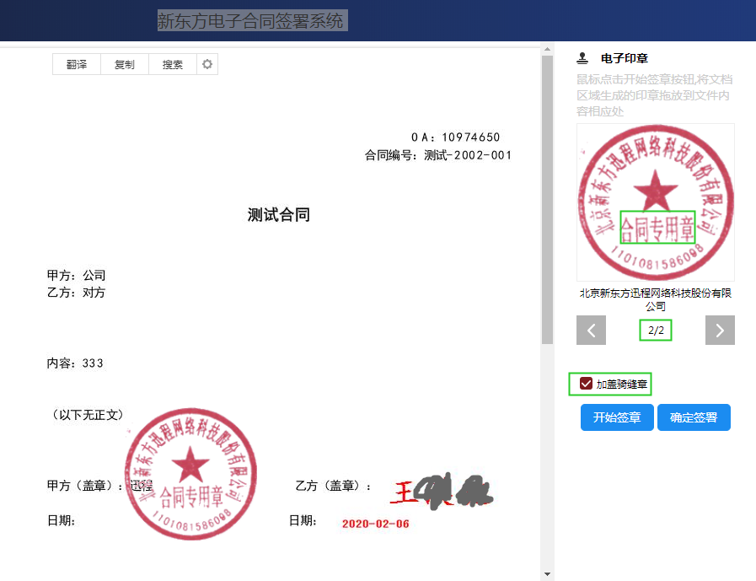Image resolution: width=756 pixels, height=581 pixels.
Task: Click the 北京新东方迅程网络科技股份有限公司 caption under seal
Action: tap(655, 299)
